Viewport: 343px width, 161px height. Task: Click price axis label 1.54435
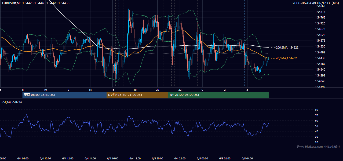click(320, 58)
